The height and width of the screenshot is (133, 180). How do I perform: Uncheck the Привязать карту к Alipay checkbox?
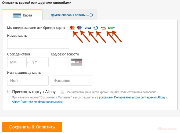9,92
